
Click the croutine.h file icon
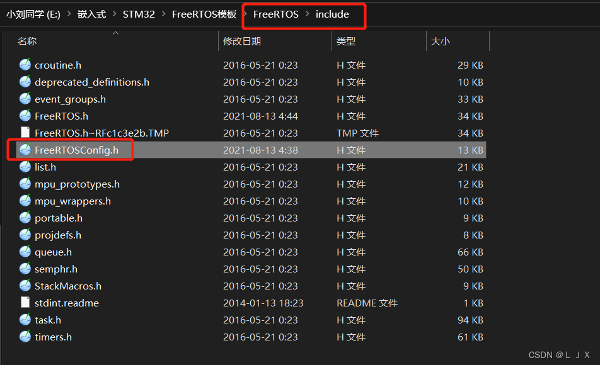[25, 65]
